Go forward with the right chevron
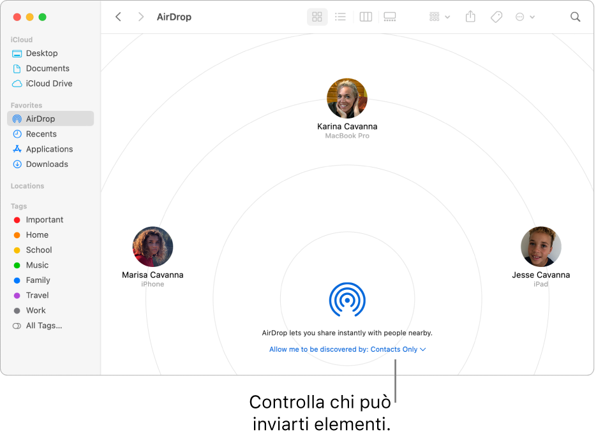596x439 pixels. [x=141, y=17]
